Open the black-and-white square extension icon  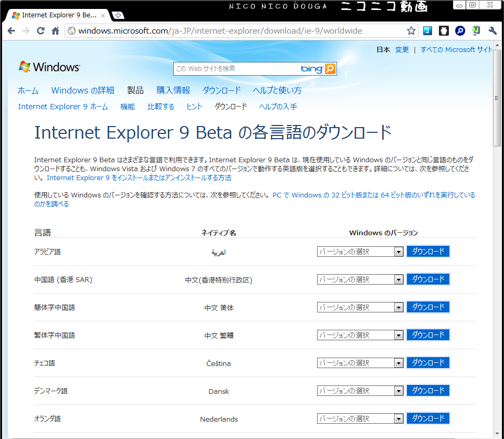[x=444, y=31]
